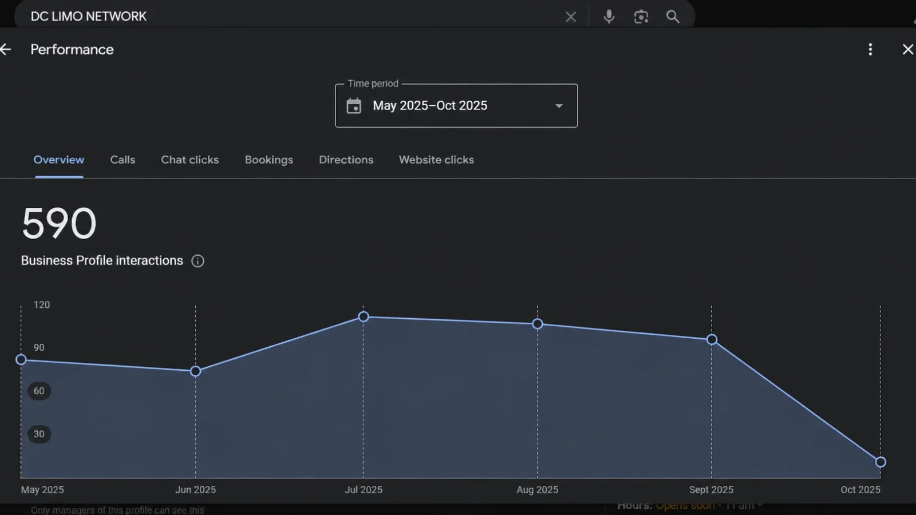The image size is (916, 515).
Task: Go back with the arrow next to Performance
Action: click(6, 50)
